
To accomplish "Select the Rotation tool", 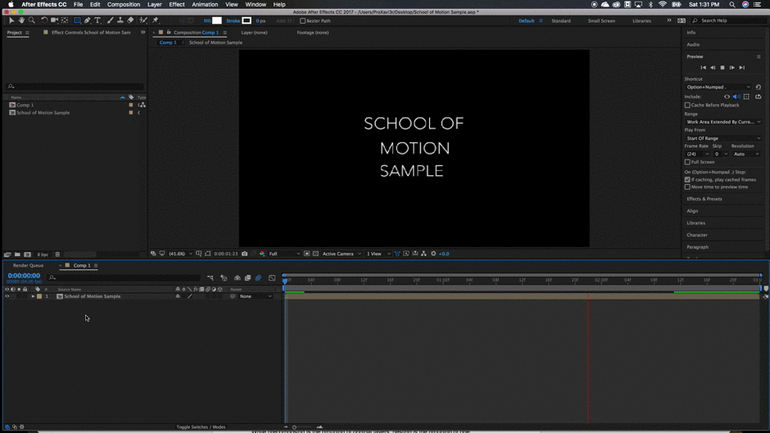I will click(x=44, y=20).
